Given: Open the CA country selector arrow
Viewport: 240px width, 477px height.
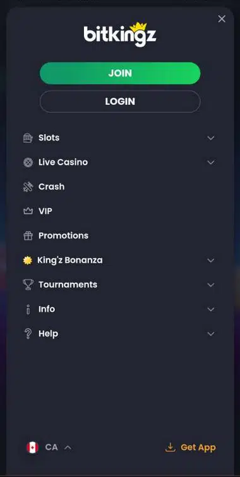Looking at the screenshot, I should click(68, 447).
